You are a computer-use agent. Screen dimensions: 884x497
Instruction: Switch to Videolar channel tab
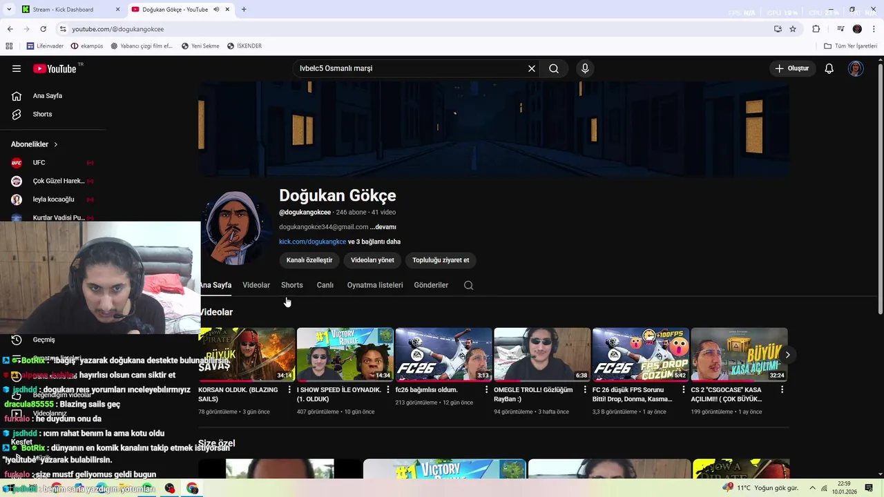pos(256,285)
